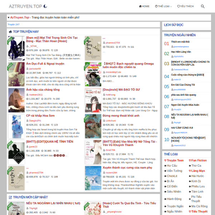Click views eye icon beside 10,397,546
This screenshot has height=215, width=215.
(x=28, y=73)
